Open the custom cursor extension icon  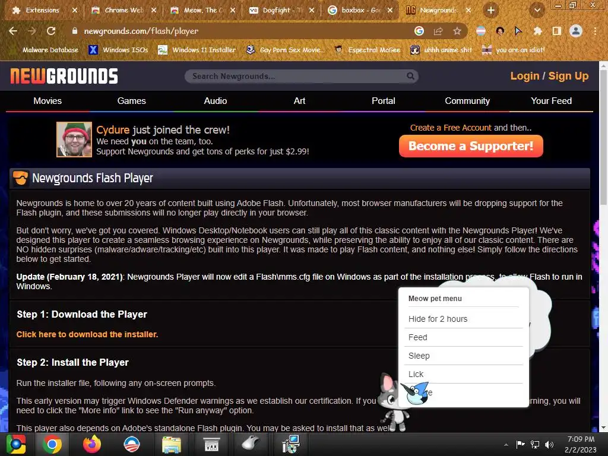point(518,31)
